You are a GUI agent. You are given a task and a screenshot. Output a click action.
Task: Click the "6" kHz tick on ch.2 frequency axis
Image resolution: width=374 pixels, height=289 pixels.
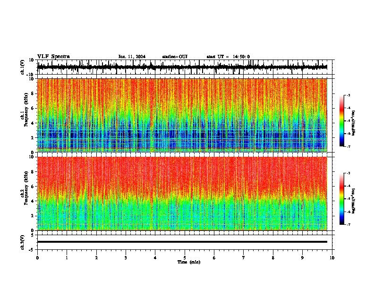(33, 186)
